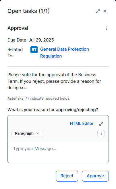This screenshot has height=189, width=116.
Task: Click the Jul 29, 2025 due date
Action: (x=41, y=40)
